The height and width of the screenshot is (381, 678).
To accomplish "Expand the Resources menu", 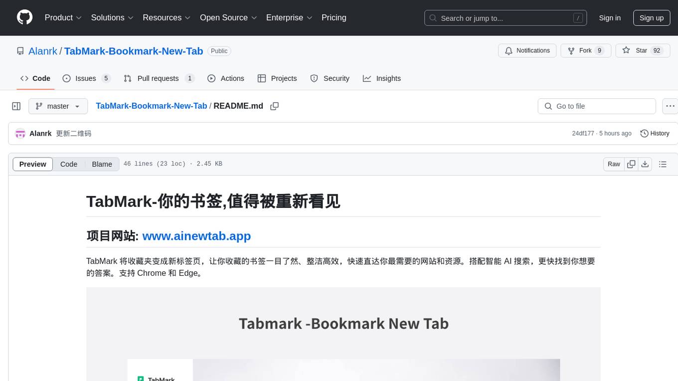I will point(167,17).
